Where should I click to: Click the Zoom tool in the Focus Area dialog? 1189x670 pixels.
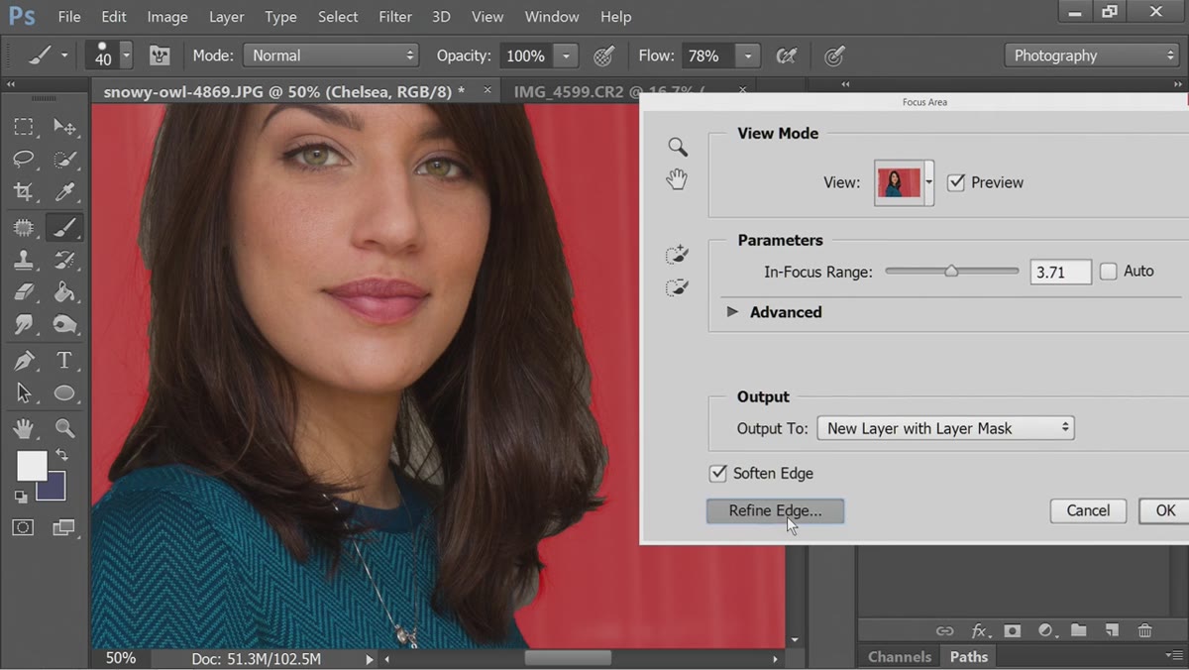point(677,147)
